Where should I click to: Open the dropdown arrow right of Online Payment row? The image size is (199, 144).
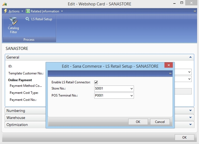pos(189,79)
